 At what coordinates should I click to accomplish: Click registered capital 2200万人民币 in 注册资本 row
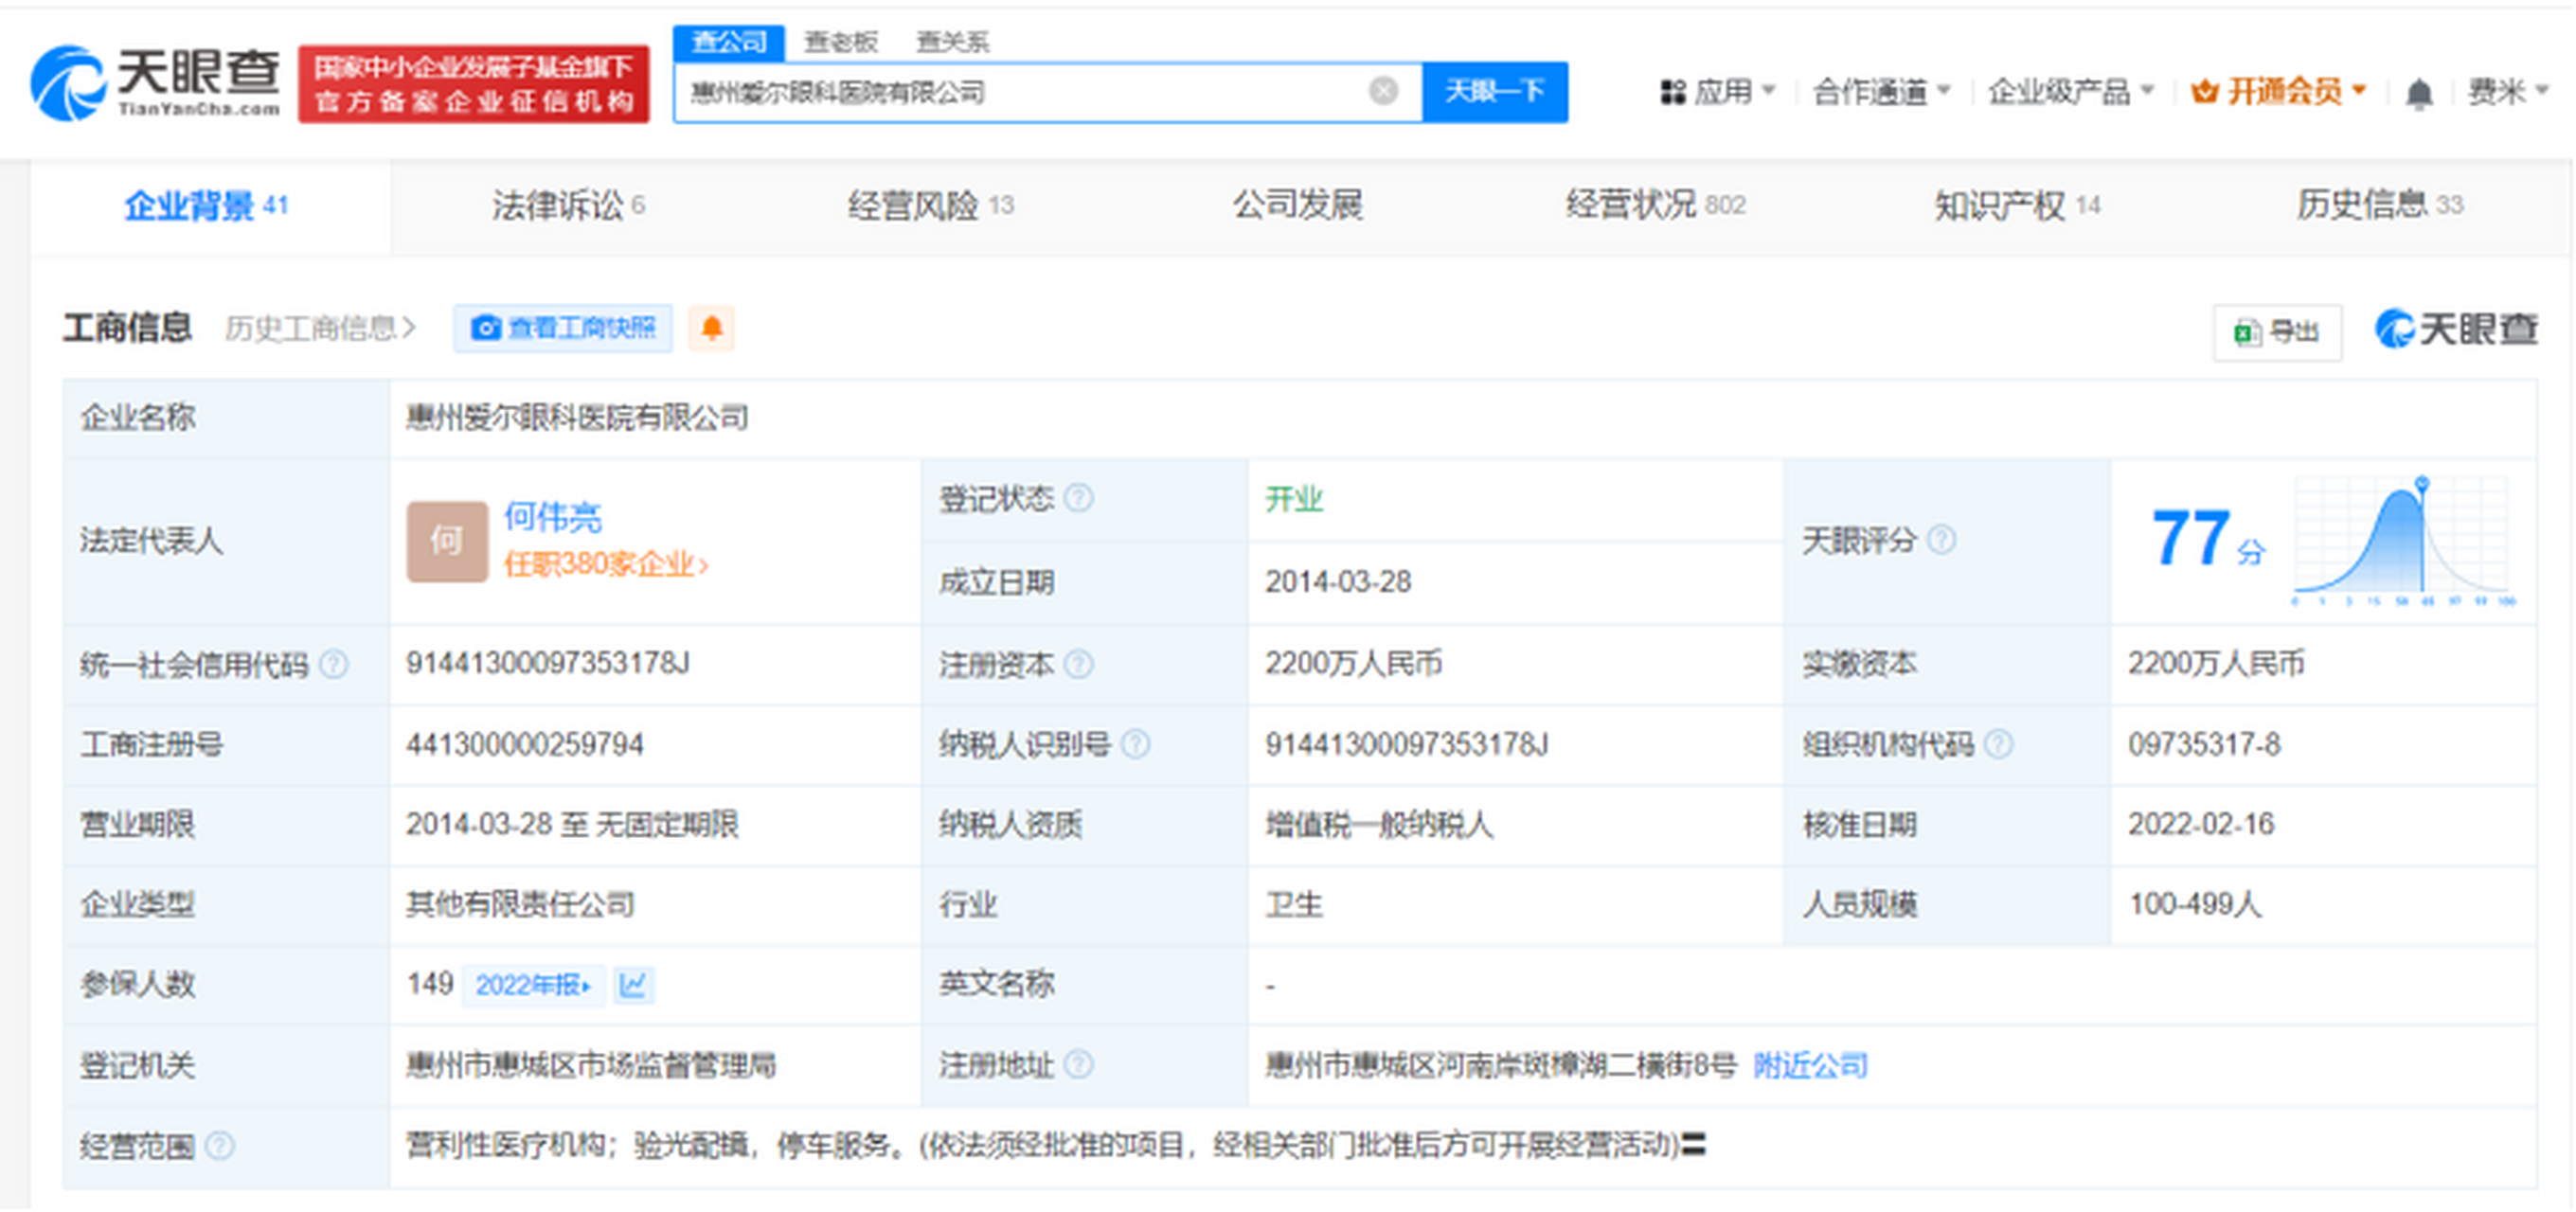pos(1354,663)
